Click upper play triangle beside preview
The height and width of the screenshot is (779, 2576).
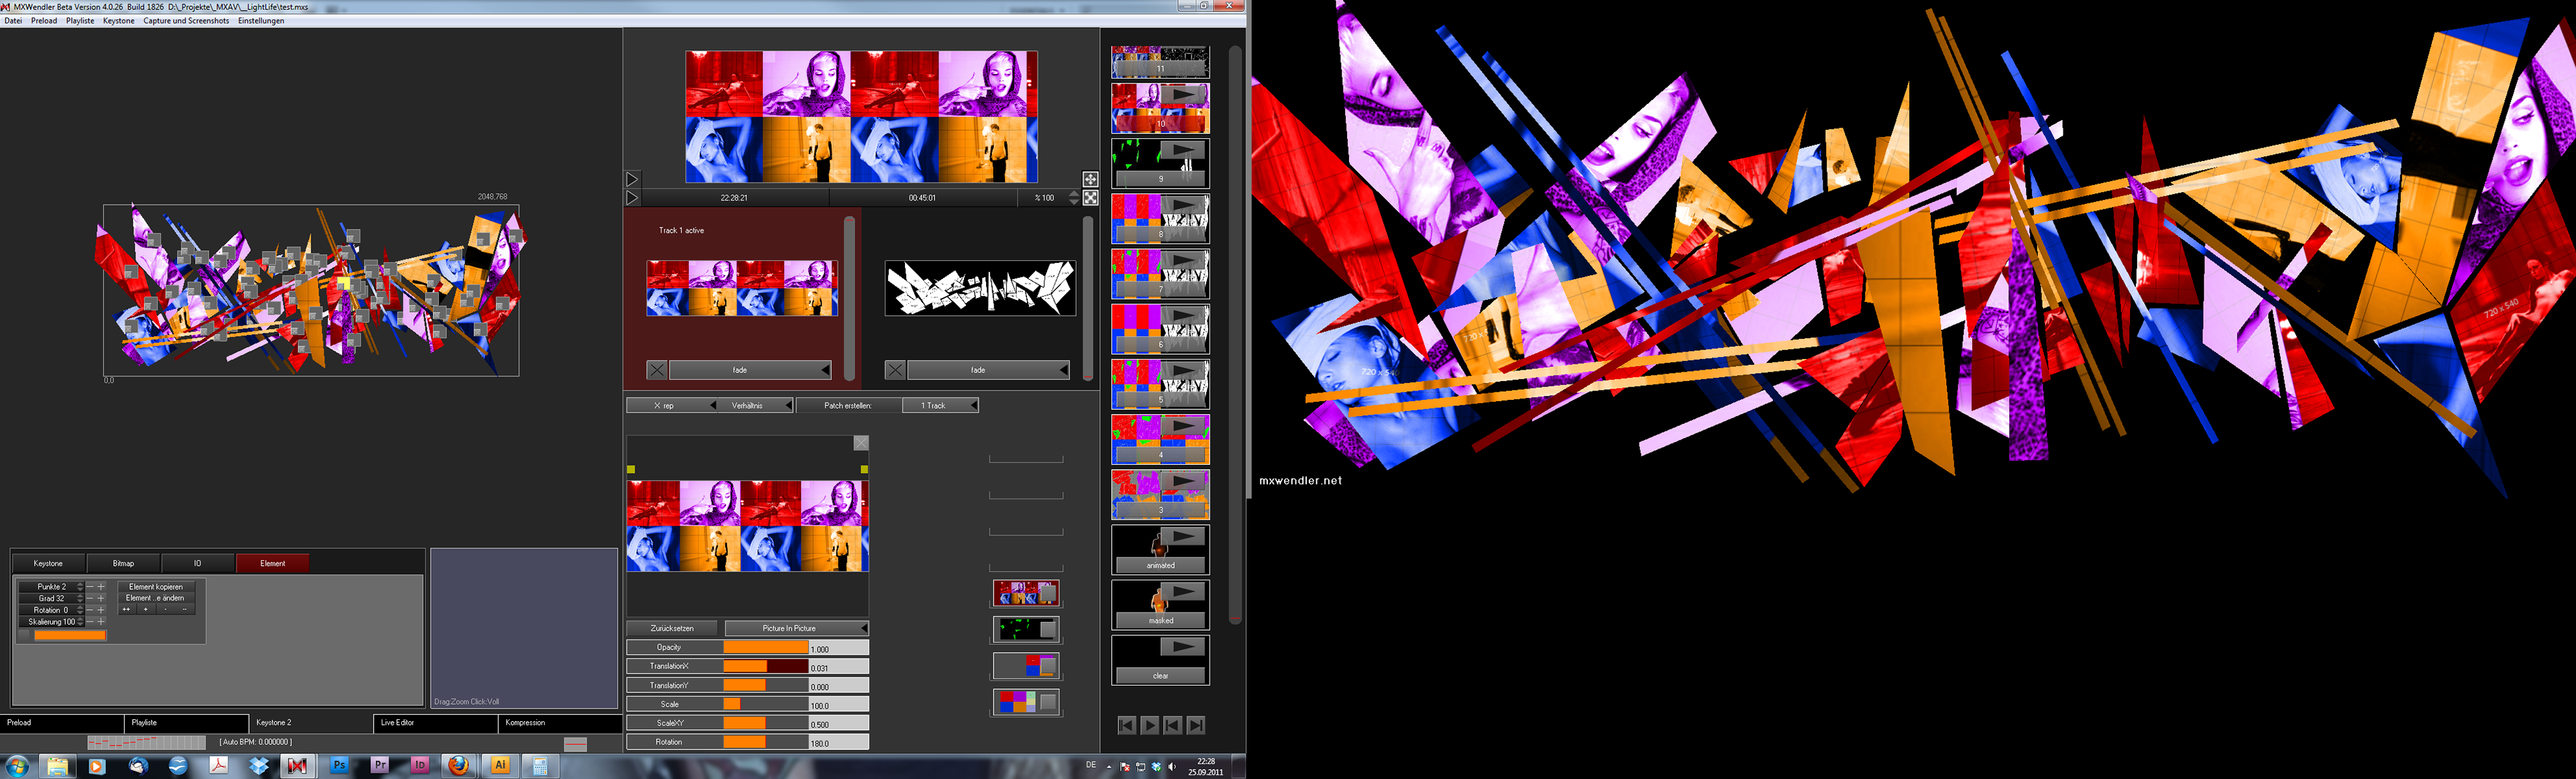(x=632, y=180)
